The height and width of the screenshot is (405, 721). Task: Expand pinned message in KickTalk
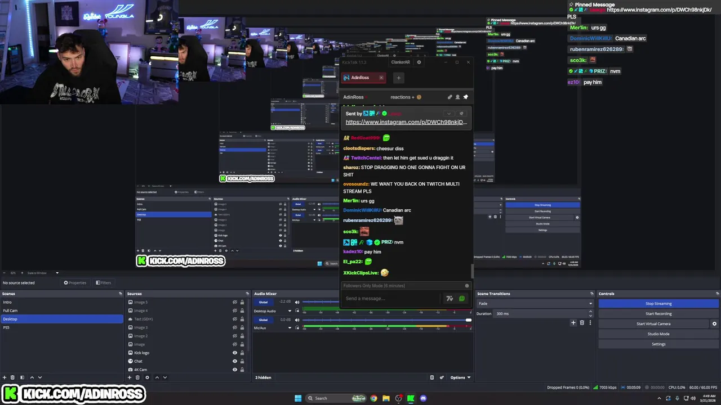(449, 114)
